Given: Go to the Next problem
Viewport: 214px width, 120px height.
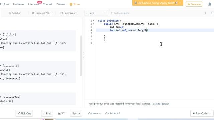Looking at the screenshot, I should coord(76,113).
